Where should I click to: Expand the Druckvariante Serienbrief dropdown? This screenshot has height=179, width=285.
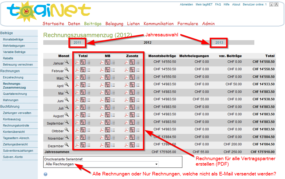(x=102, y=164)
